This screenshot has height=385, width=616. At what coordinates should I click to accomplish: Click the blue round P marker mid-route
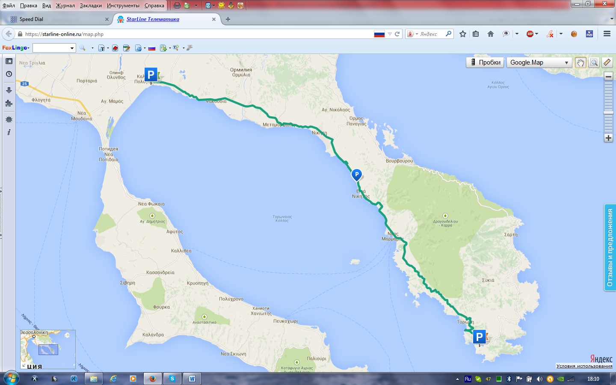(x=356, y=175)
